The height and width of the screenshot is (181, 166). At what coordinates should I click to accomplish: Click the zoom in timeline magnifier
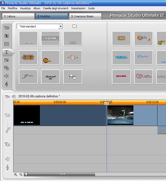tap(16, 174)
